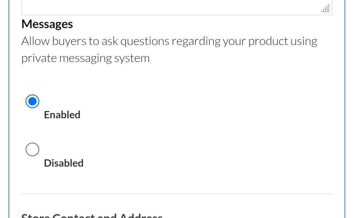The width and height of the screenshot is (358, 218).
Task: Select the Enabled radio button
Action: click(32, 101)
